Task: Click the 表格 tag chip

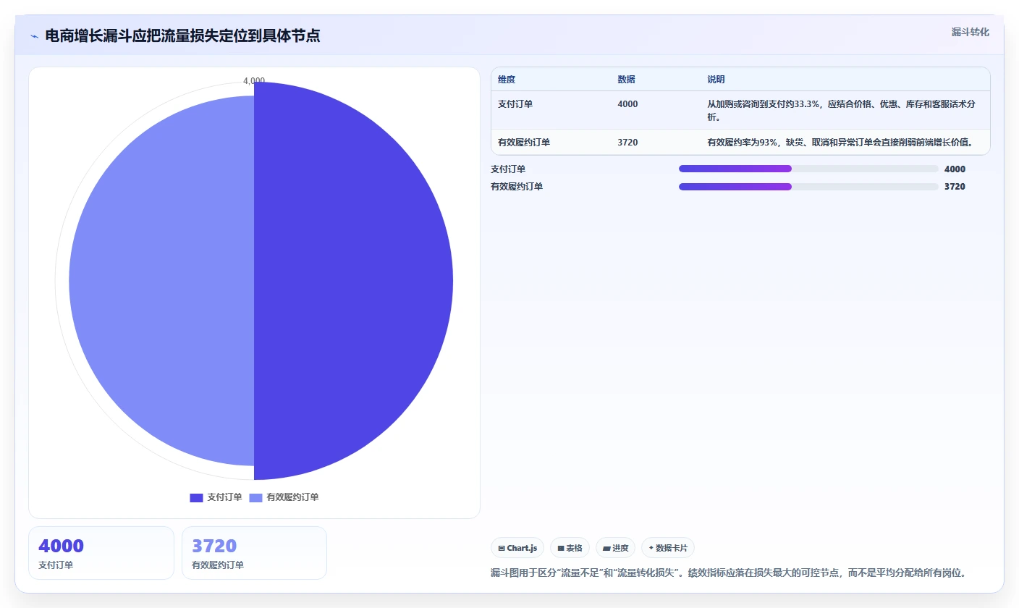Action: [x=570, y=548]
